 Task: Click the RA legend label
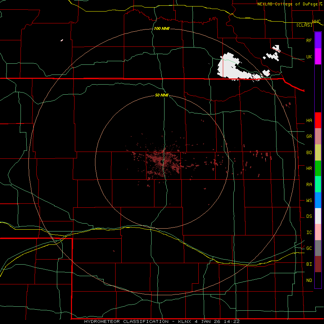(309, 185)
